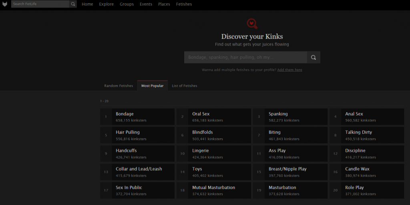Image resolution: width=410 pixels, height=205 pixels.
Task: Follow the Add them here link
Action: tap(289, 70)
